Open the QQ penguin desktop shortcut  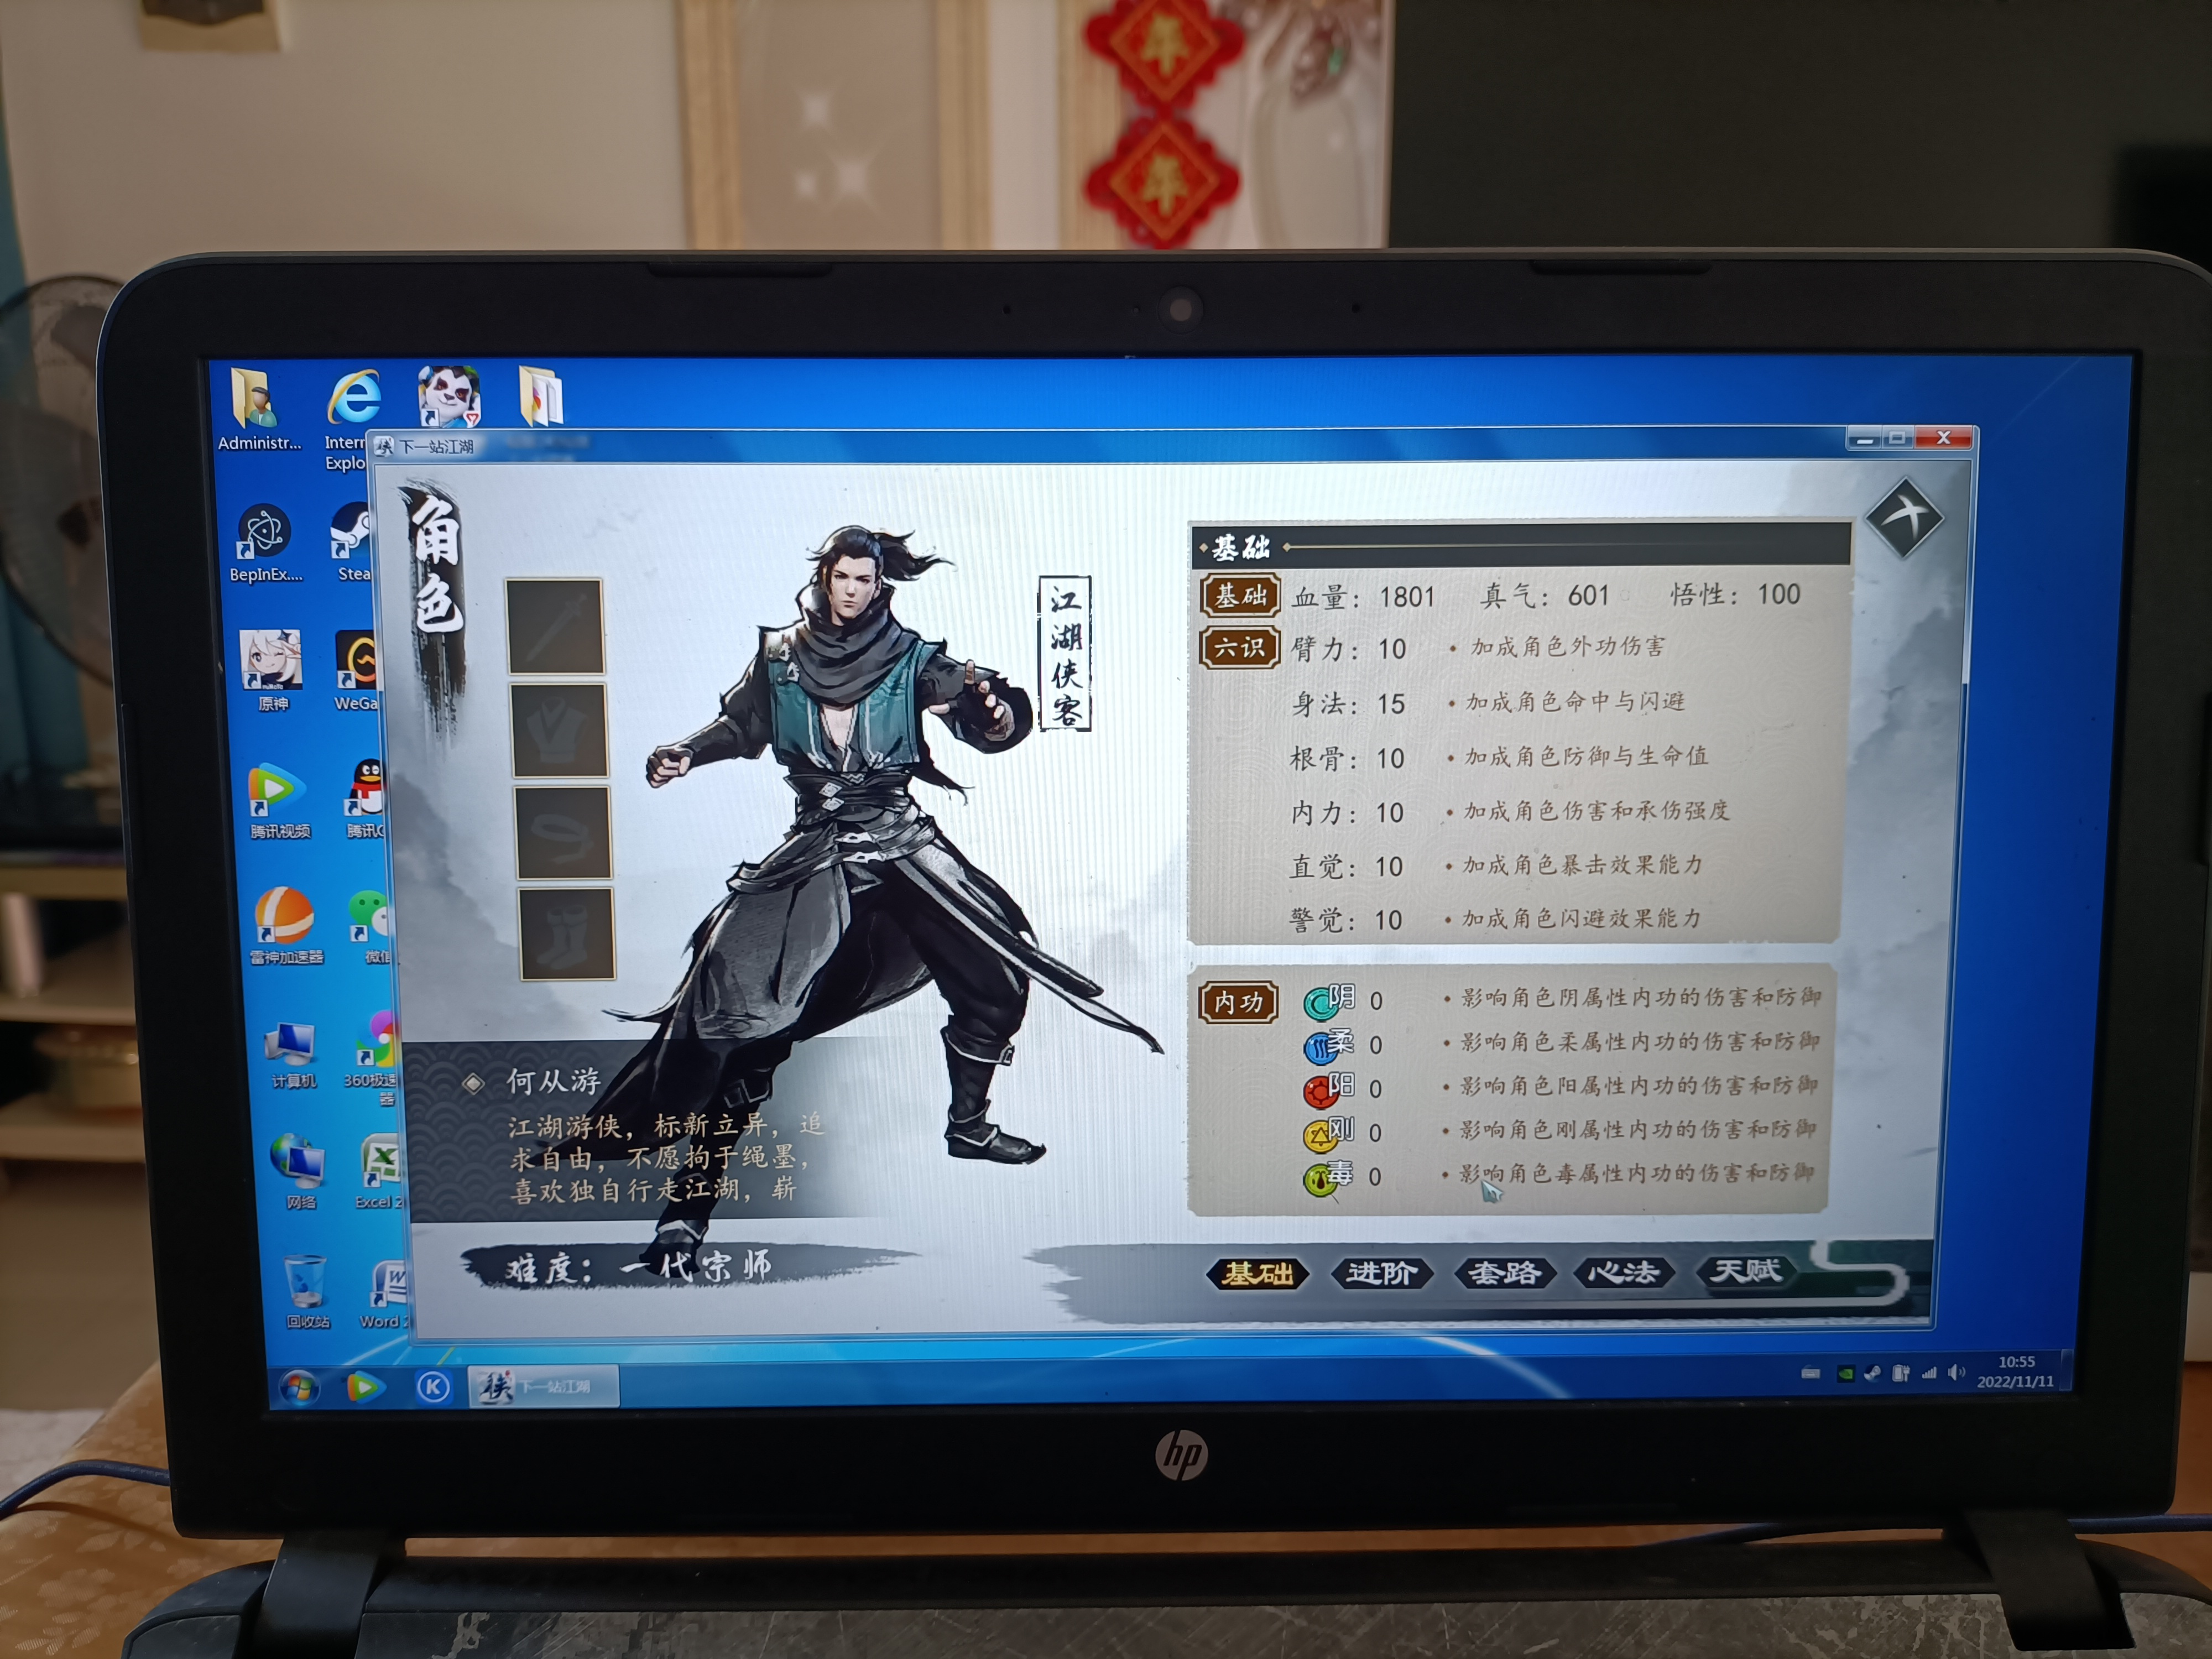tap(365, 799)
